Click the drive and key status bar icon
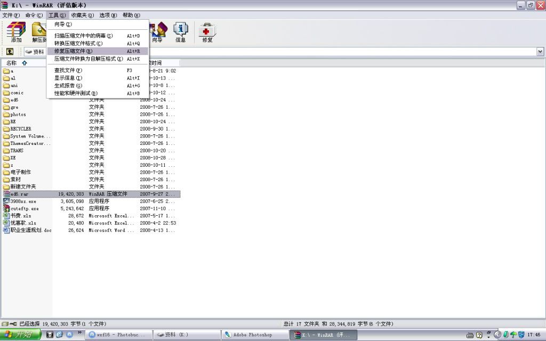The height and width of the screenshot is (341, 546). pos(10,323)
